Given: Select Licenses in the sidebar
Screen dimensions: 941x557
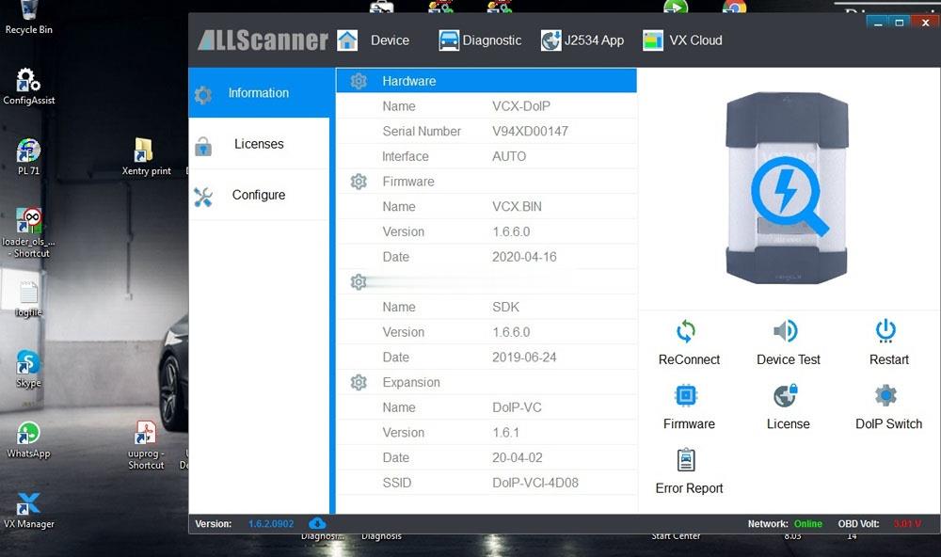Looking at the screenshot, I should click(260, 144).
